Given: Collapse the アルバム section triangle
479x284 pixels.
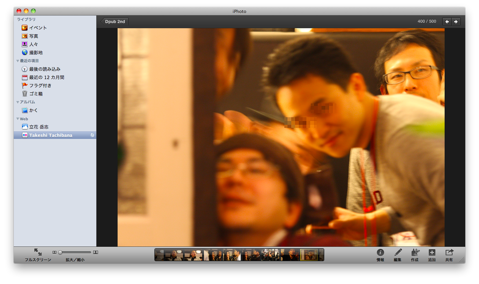Looking at the screenshot, I should tap(18, 102).
